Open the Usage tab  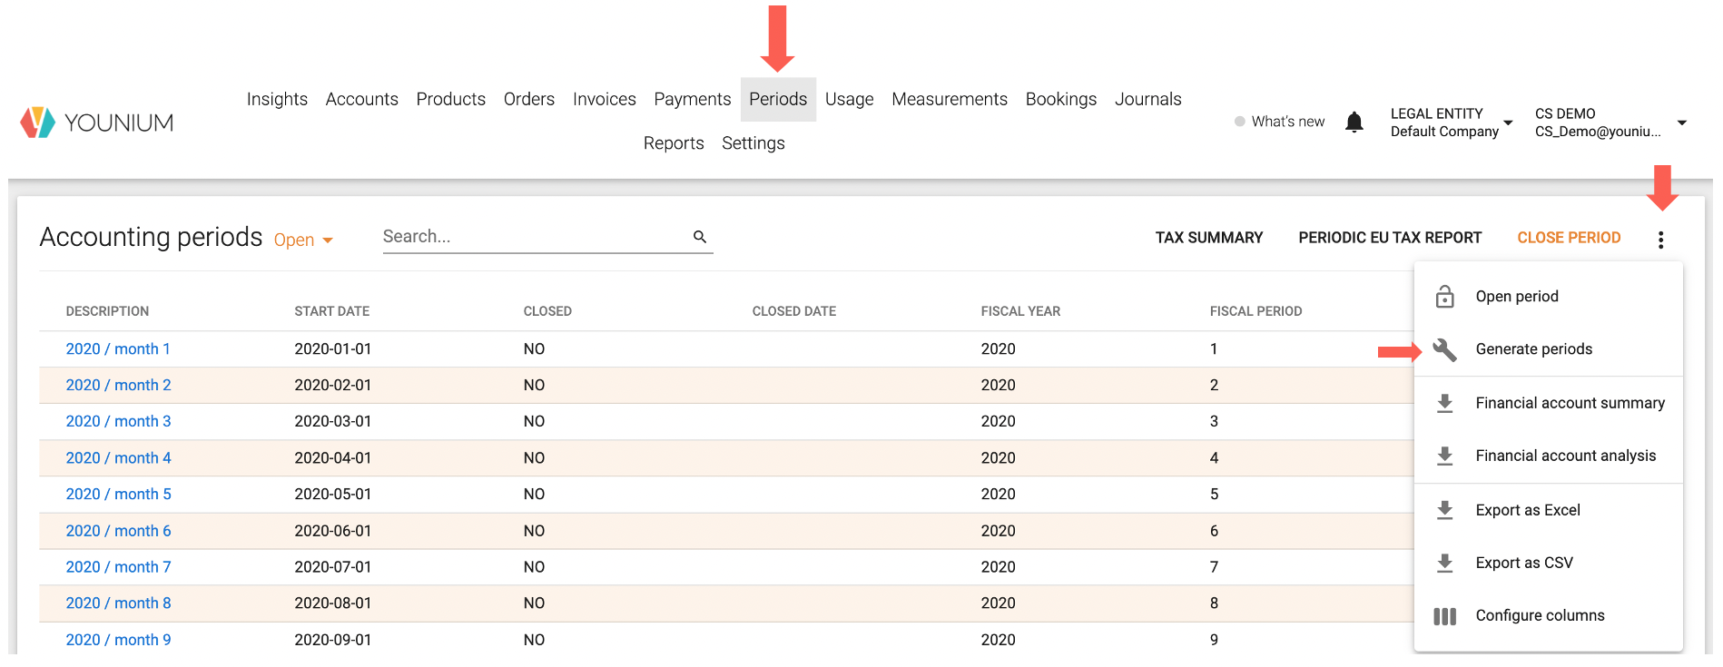(x=849, y=99)
